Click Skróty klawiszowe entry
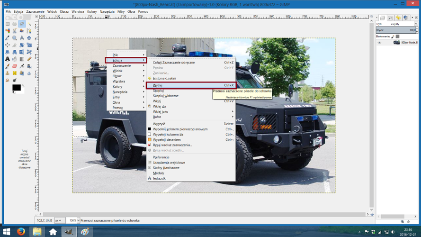The height and width of the screenshot is (237, 421). click(191, 168)
